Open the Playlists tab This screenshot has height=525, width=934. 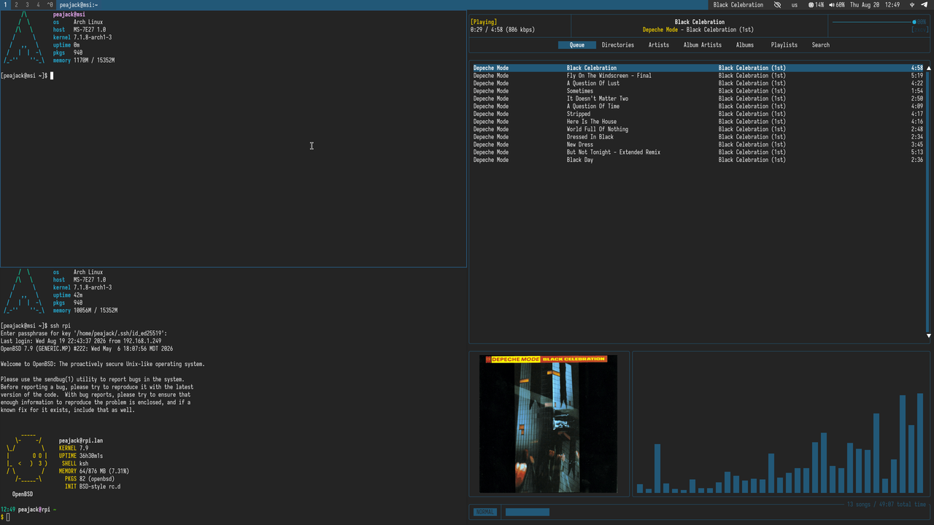784,45
